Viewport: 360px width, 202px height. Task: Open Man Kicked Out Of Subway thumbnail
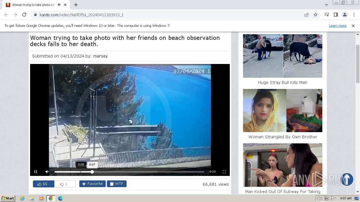[283, 165]
